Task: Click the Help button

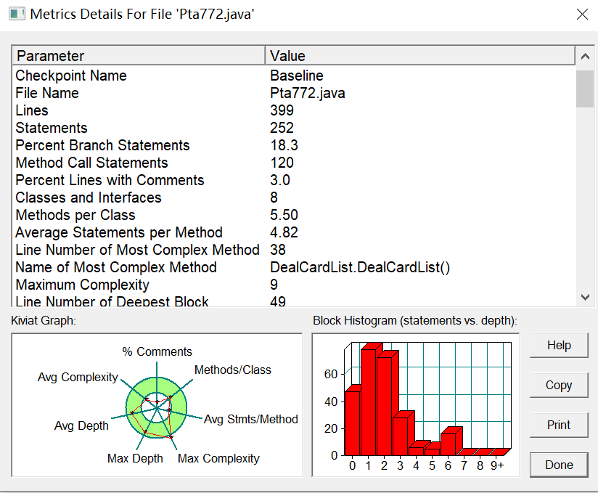Action: pos(559,346)
